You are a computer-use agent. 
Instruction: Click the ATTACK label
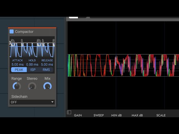(x=18, y=60)
